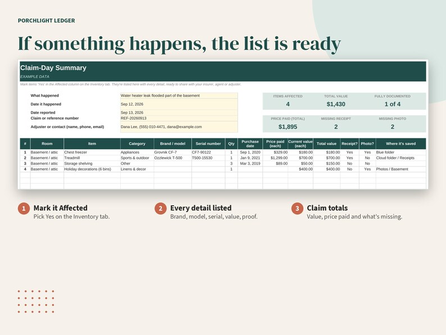The height and width of the screenshot is (335, 446).
Task: Click the 'Linens & decor' category cell
Action: tap(137, 169)
